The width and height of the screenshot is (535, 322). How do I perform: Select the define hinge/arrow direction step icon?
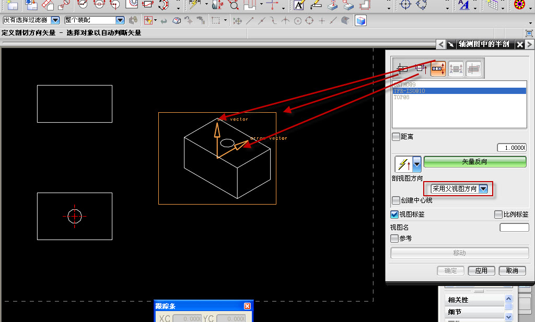click(421, 68)
